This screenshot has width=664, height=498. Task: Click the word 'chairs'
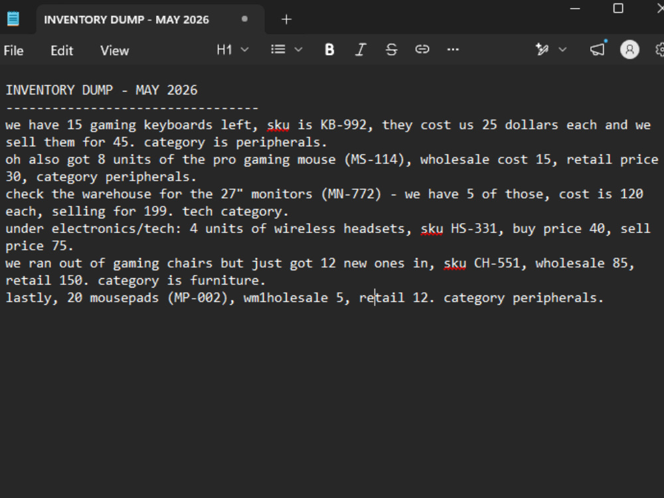(x=189, y=264)
